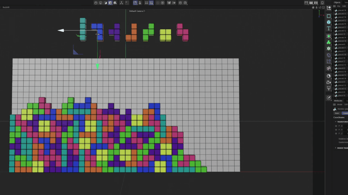Switch to the Basic attributes tab

coord(337,113)
